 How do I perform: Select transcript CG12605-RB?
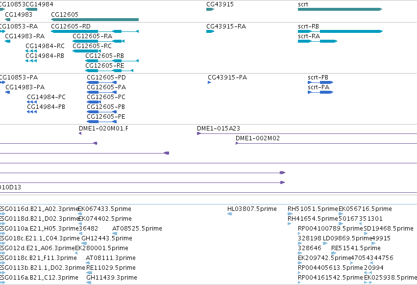pos(112,61)
